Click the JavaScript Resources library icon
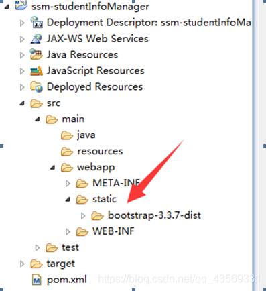Viewport: 266px width, 291px height. click(36, 71)
